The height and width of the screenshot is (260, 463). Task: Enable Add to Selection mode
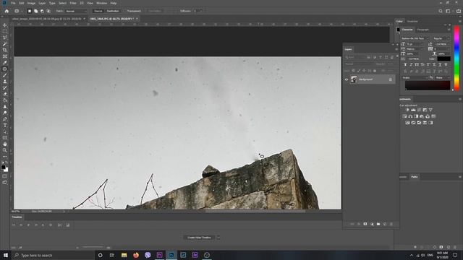35,11
